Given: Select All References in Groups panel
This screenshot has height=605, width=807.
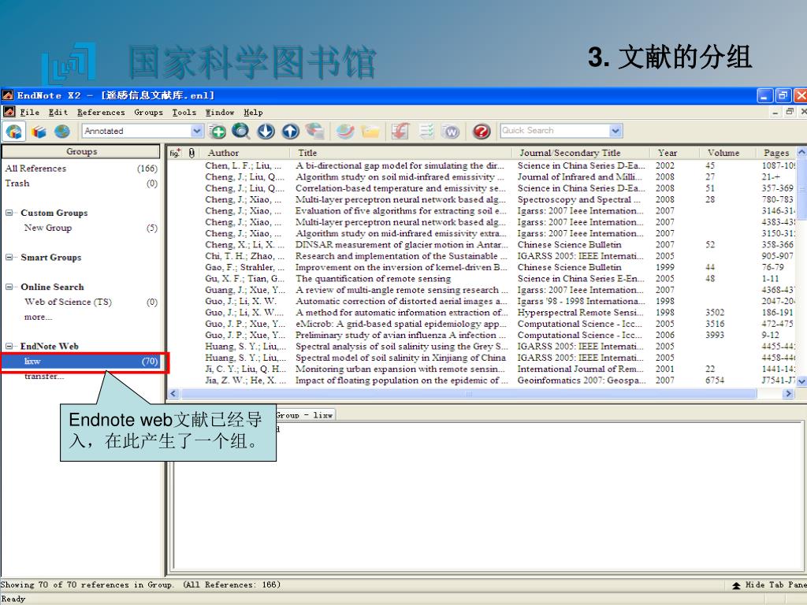Looking at the screenshot, I should point(35,169).
